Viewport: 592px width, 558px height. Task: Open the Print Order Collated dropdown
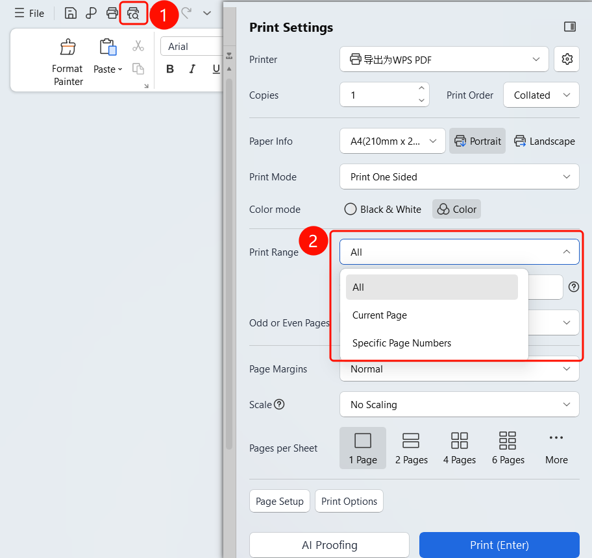pos(541,95)
